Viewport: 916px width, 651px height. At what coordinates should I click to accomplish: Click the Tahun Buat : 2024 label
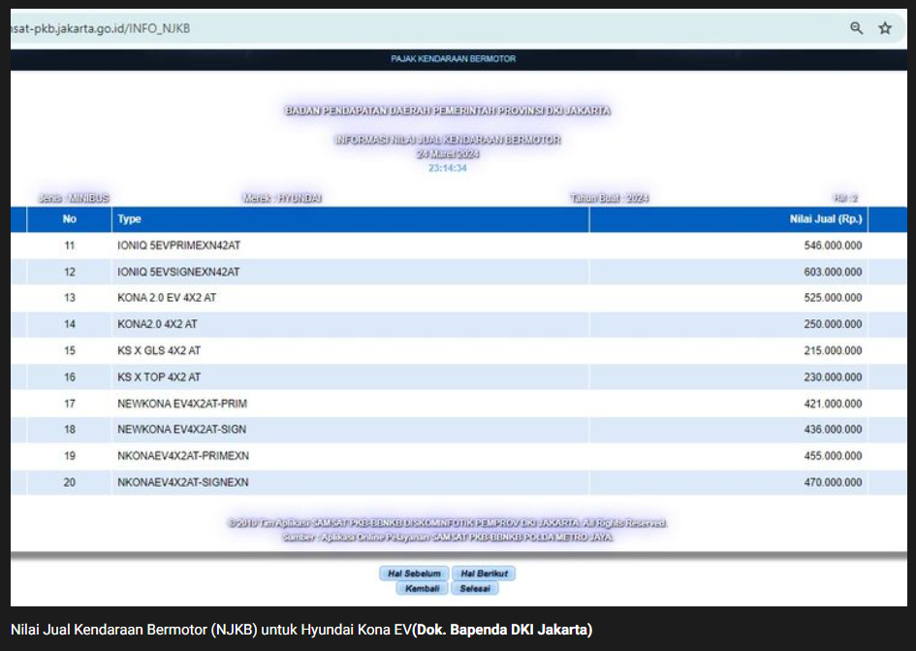pyautogui.click(x=610, y=198)
